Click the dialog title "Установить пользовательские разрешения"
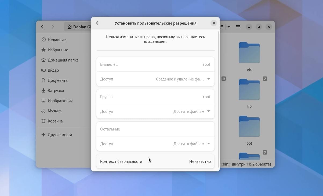This screenshot has height=196, width=323. [x=155, y=23]
